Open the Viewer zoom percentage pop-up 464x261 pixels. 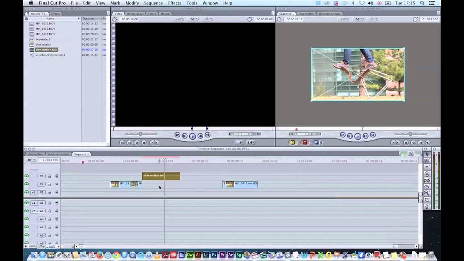click(179, 19)
